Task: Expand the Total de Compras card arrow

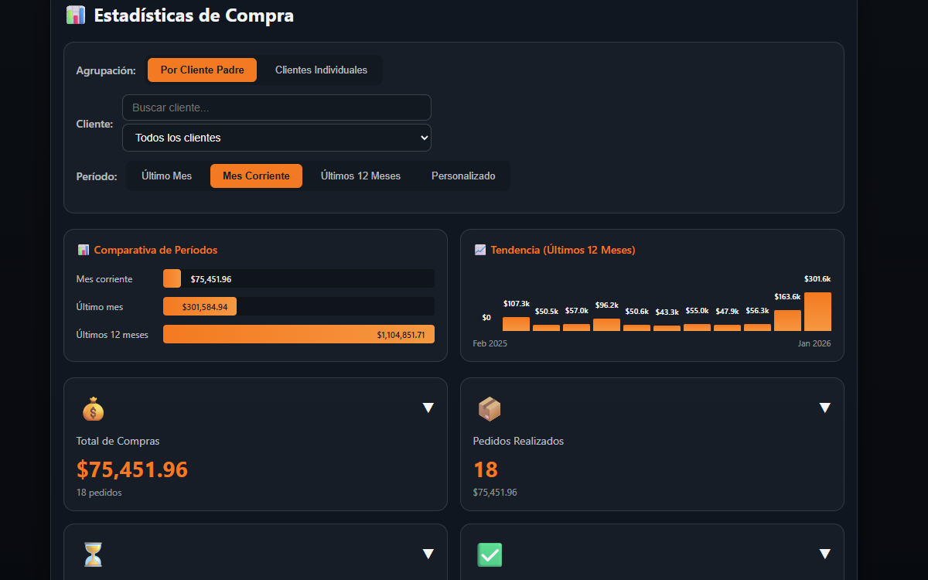Action: [428, 408]
